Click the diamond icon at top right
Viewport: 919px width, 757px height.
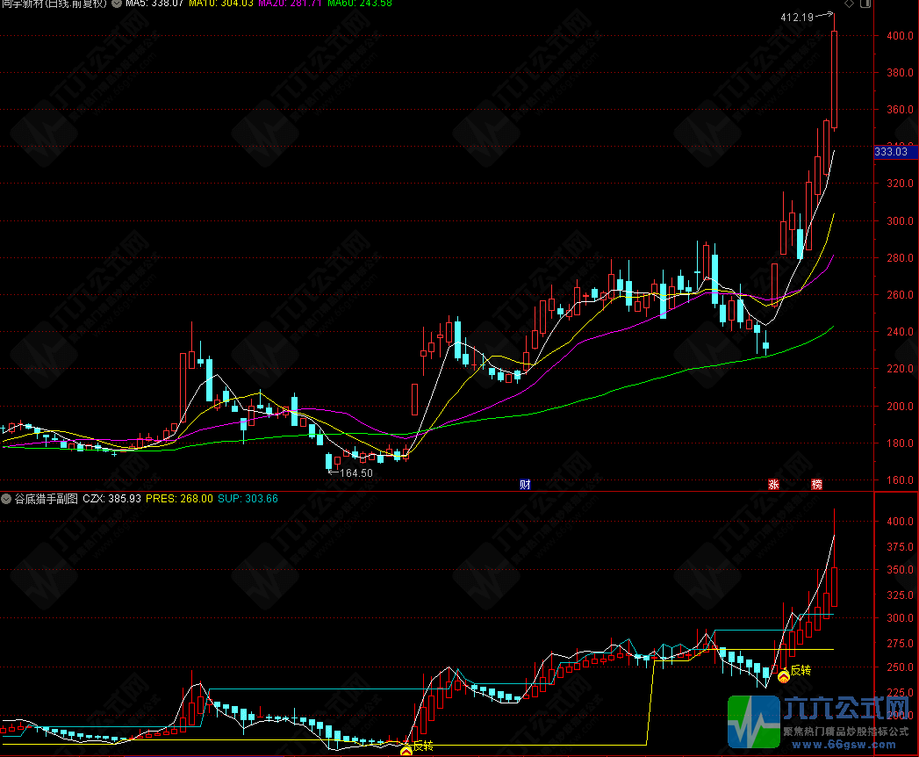849,4
